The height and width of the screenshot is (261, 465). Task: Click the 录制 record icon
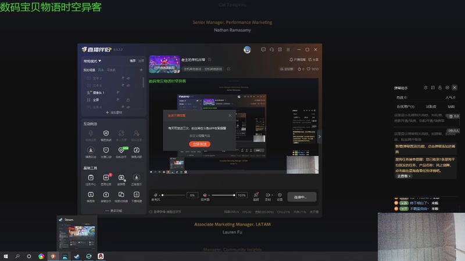point(268,195)
